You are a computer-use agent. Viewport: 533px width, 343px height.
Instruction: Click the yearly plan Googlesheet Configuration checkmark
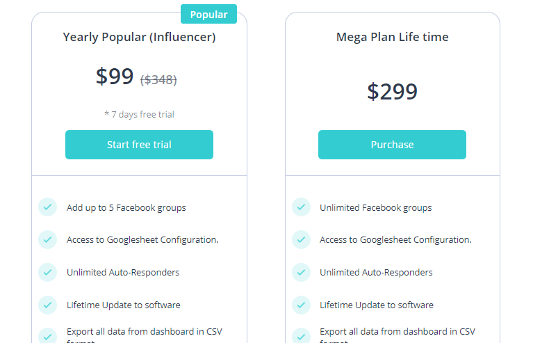47,239
